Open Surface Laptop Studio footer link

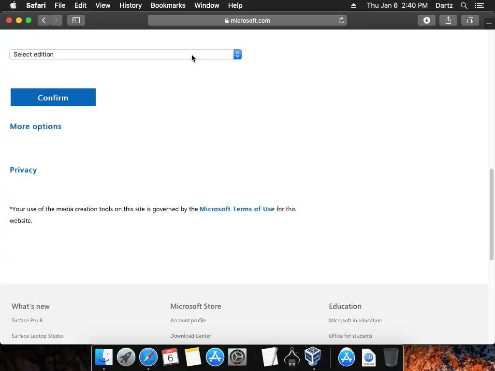coord(37,336)
